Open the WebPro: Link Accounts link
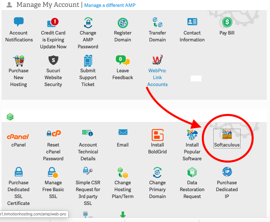 (x=157, y=78)
